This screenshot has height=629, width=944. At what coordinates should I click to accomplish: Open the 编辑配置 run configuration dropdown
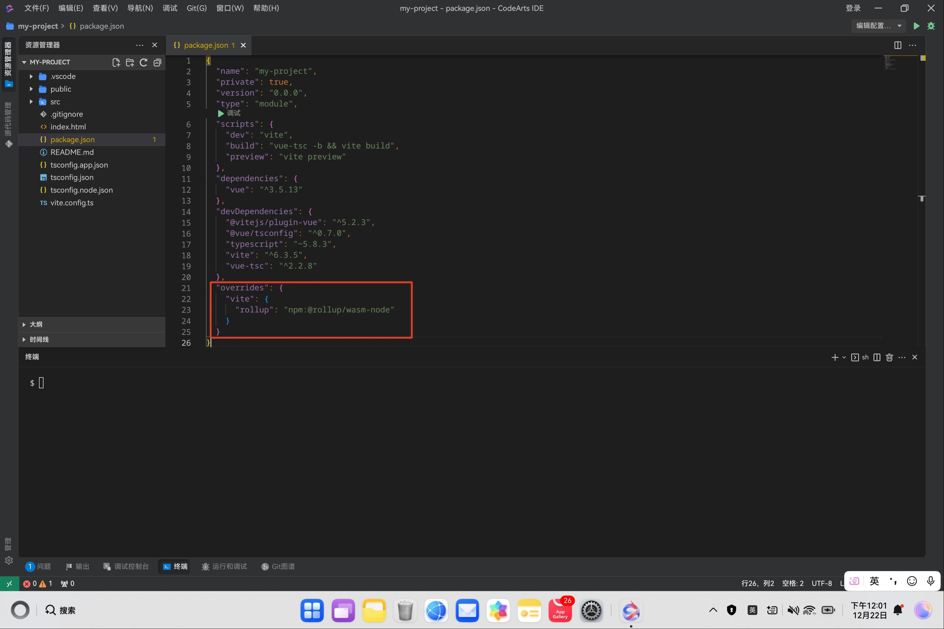tap(878, 26)
